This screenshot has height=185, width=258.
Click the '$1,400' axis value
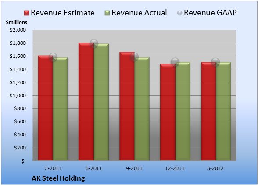[x=18, y=69]
